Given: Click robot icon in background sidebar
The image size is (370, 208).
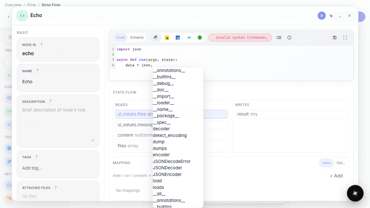Looking at the screenshot, I should click(x=9, y=98).
